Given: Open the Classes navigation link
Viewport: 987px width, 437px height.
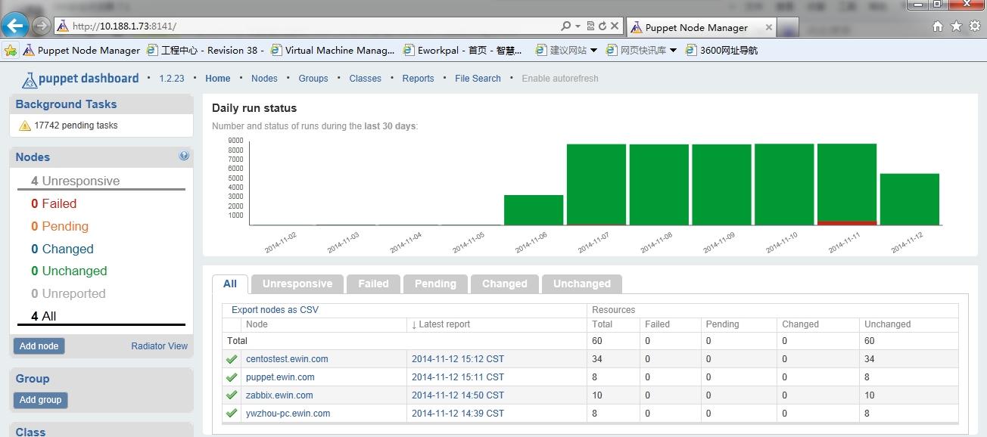Looking at the screenshot, I should click(366, 79).
